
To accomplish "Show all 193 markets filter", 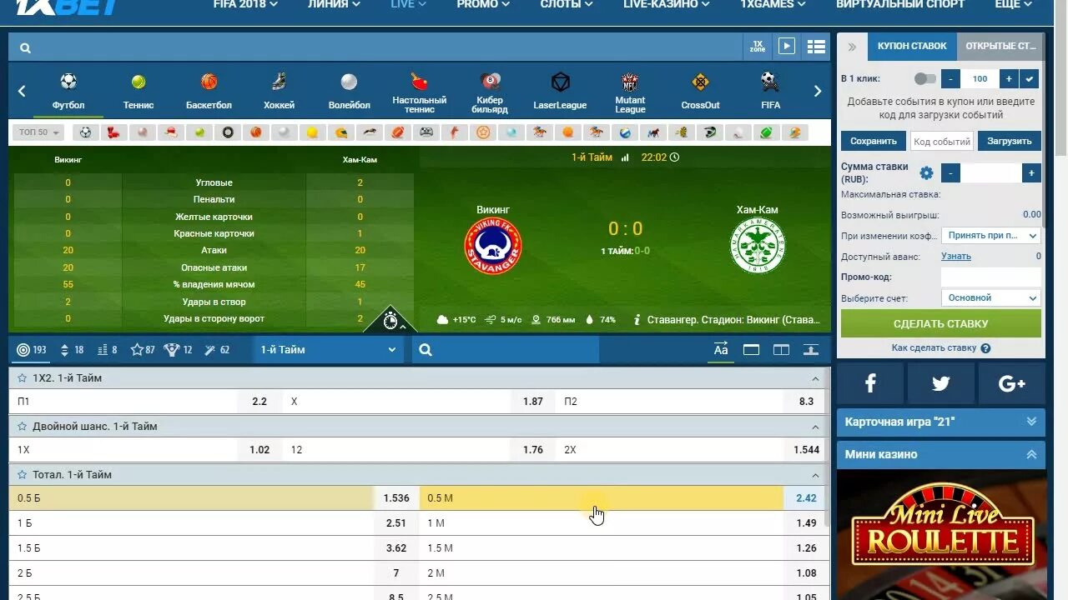I will point(32,350).
